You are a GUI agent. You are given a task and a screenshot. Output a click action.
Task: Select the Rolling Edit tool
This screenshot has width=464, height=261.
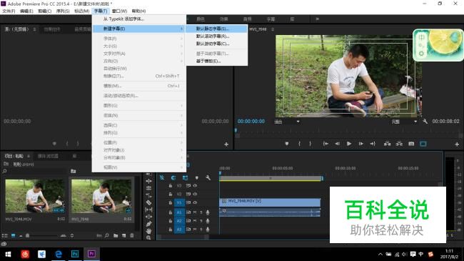coord(149,188)
